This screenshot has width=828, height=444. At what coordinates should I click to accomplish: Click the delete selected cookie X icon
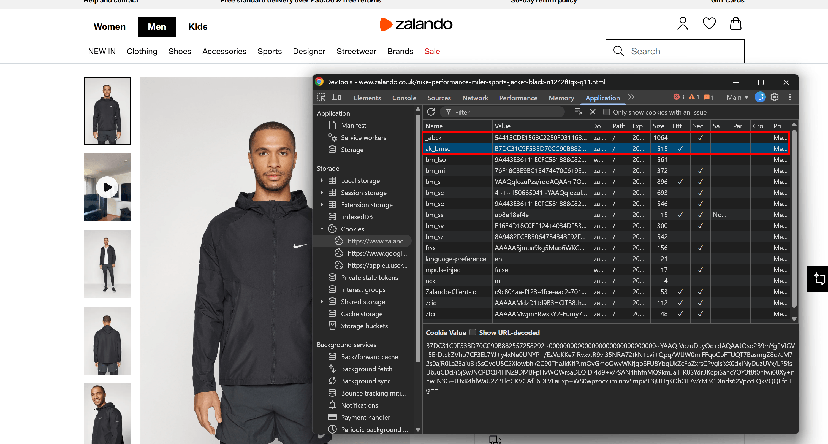click(x=593, y=112)
